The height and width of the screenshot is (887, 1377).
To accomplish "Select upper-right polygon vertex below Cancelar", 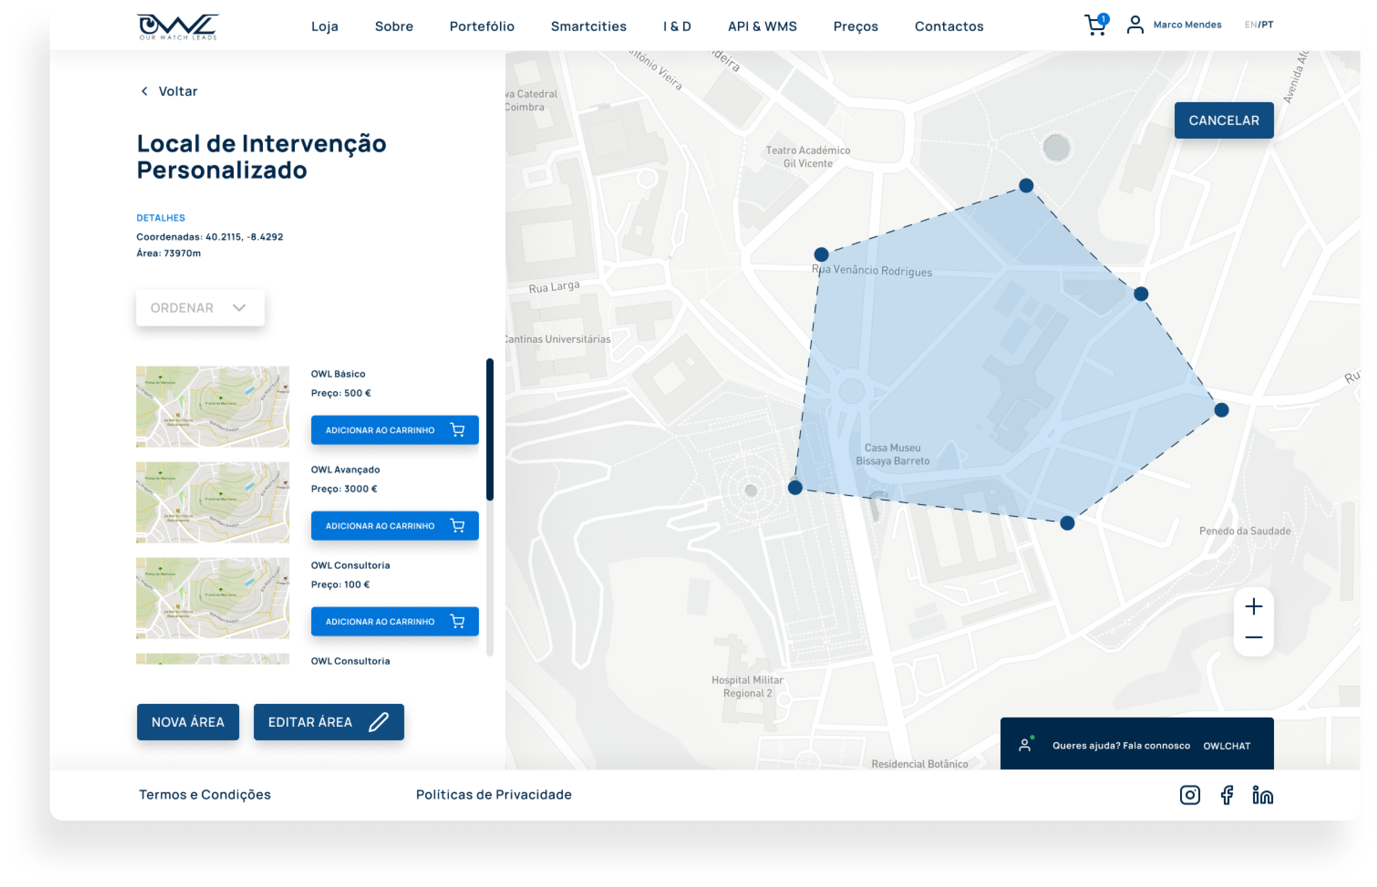I will pyautogui.click(x=1140, y=294).
